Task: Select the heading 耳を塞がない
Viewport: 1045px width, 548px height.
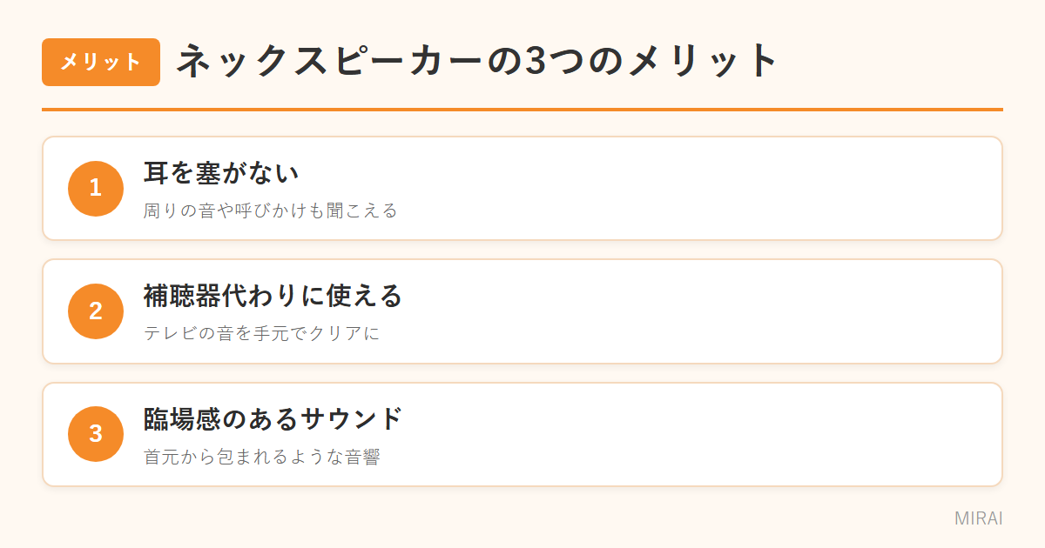Action: pos(221,172)
